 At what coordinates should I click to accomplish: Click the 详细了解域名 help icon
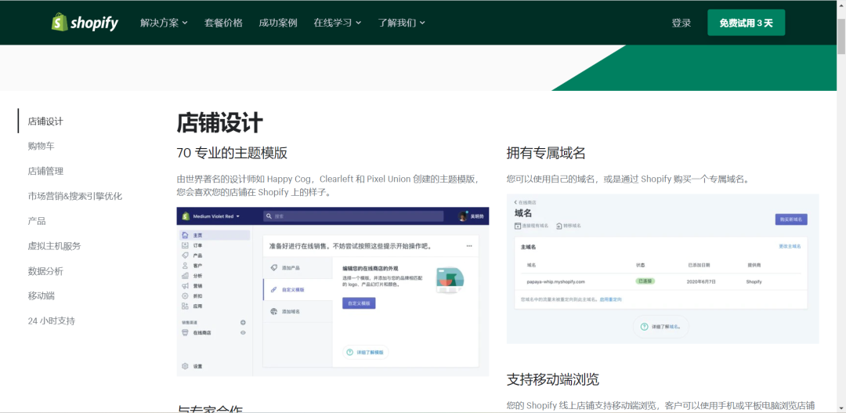click(644, 327)
